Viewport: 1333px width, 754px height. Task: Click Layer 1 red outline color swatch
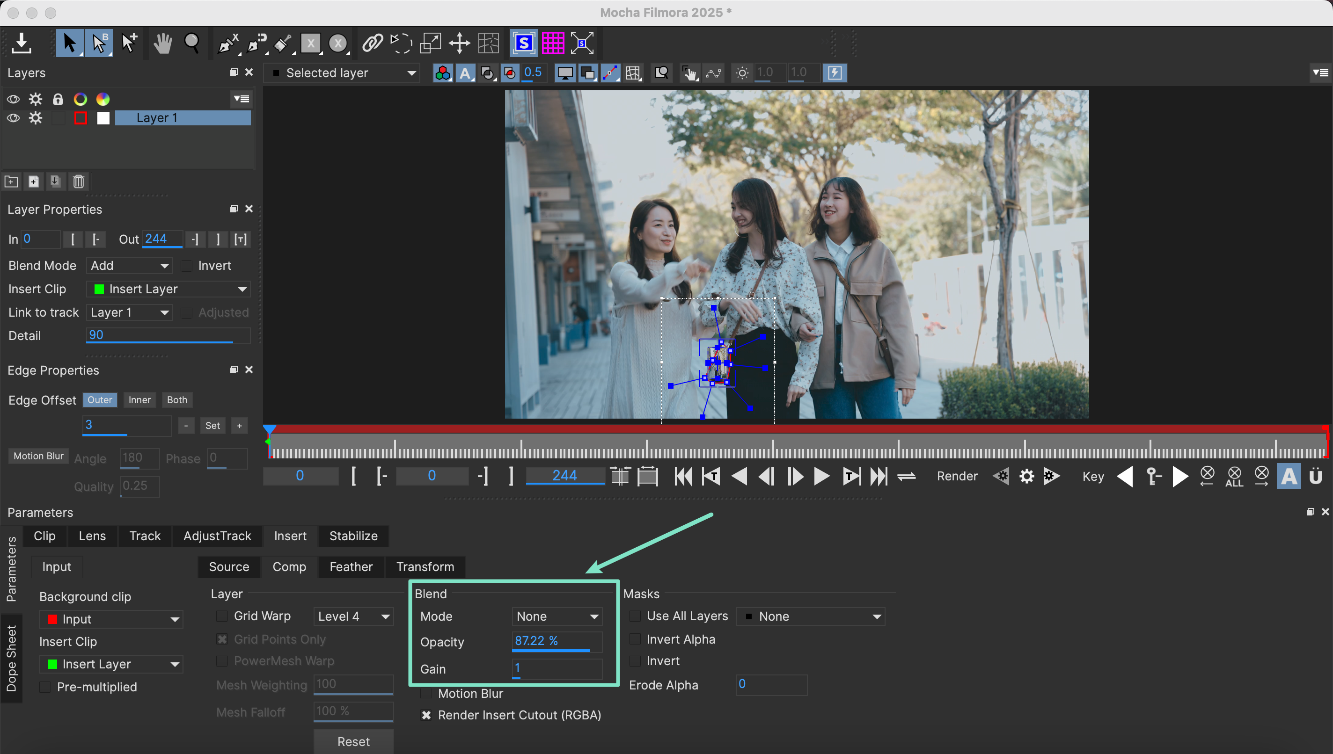point(81,118)
